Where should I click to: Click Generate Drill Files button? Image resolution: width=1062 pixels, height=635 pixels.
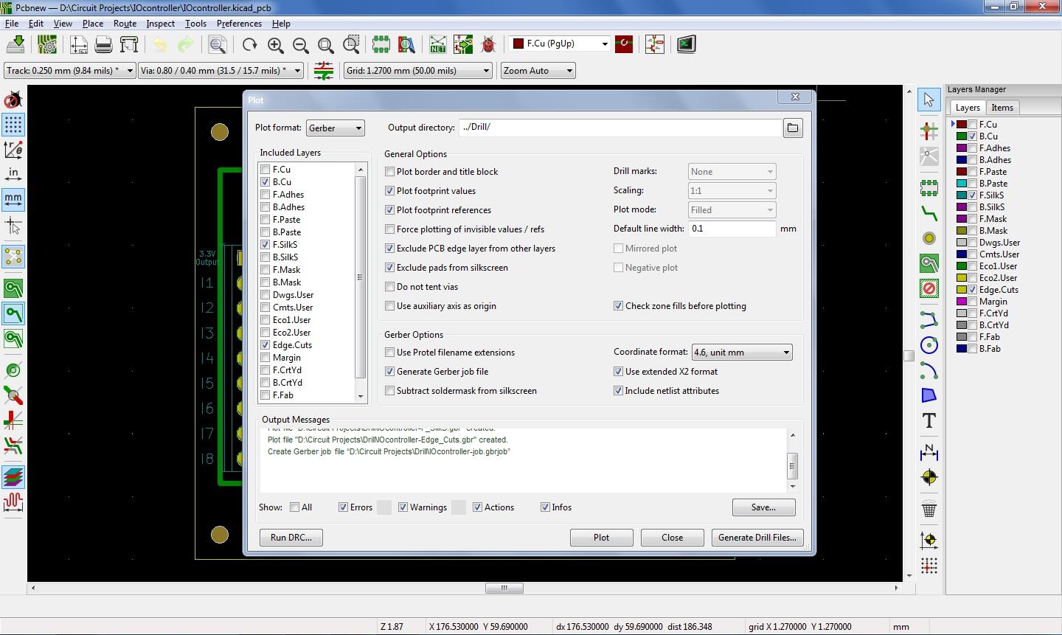point(757,538)
